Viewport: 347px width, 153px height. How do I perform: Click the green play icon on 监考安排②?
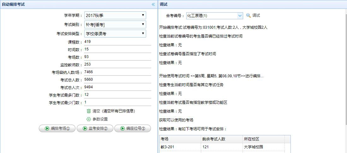click(x=85, y=128)
